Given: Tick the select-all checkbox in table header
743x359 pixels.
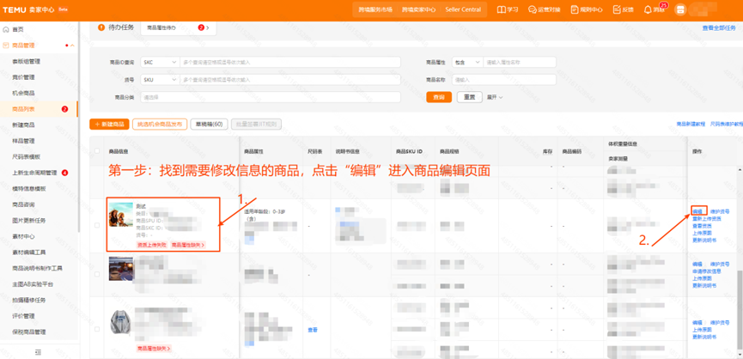Looking at the screenshot, I should (97, 151).
